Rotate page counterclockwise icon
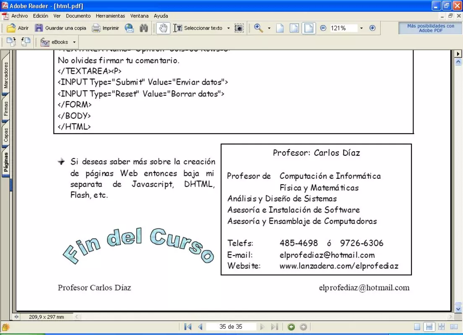The image size is (463, 335). [x=26, y=42]
